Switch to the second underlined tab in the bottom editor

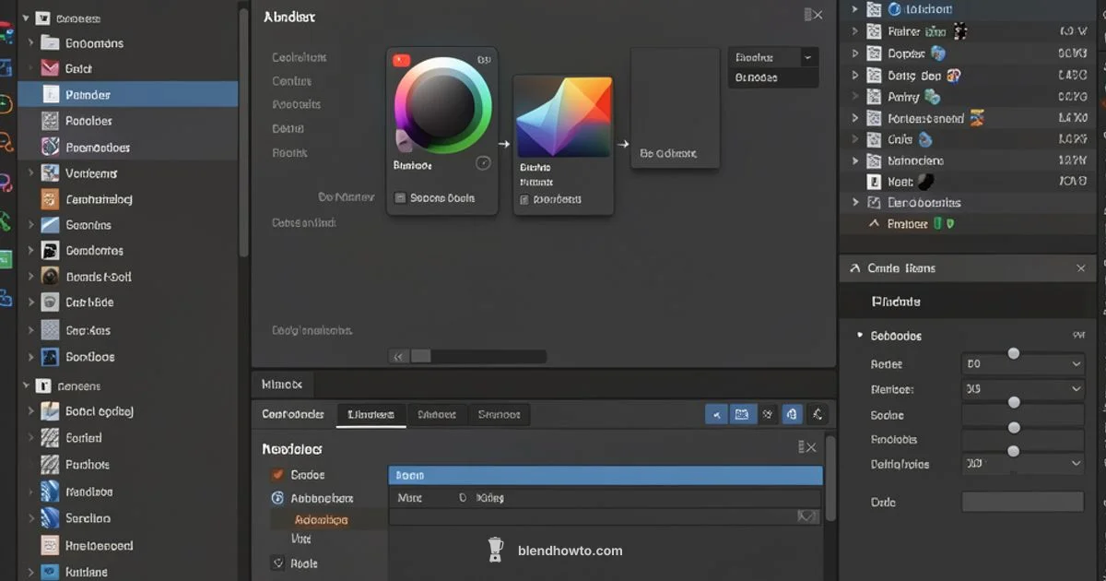(371, 414)
